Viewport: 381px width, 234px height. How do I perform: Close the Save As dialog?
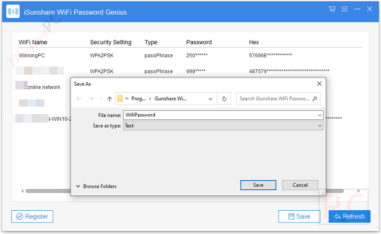tap(319, 84)
